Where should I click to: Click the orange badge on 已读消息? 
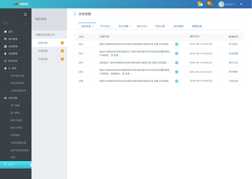tap(62, 59)
